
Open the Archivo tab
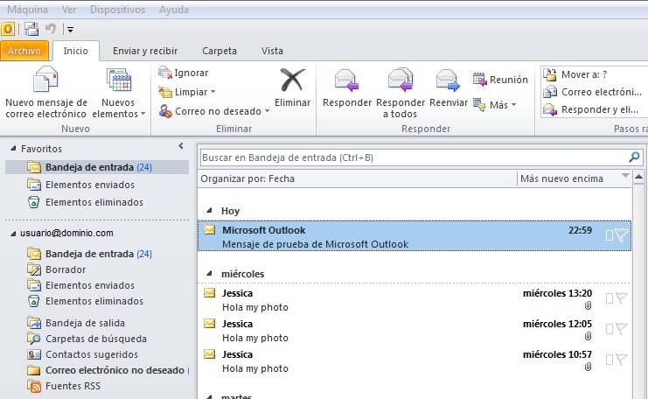coord(24,51)
